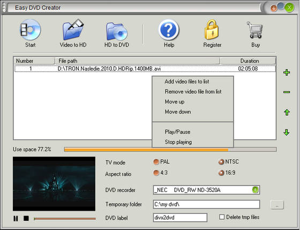Screen dimensions: 300x230
Task: Choose Remove video file from list
Action: click(x=193, y=92)
